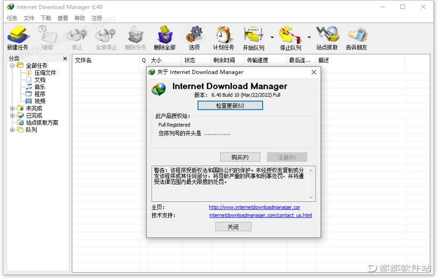Sort by 大小 column header

click(x=165, y=61)
